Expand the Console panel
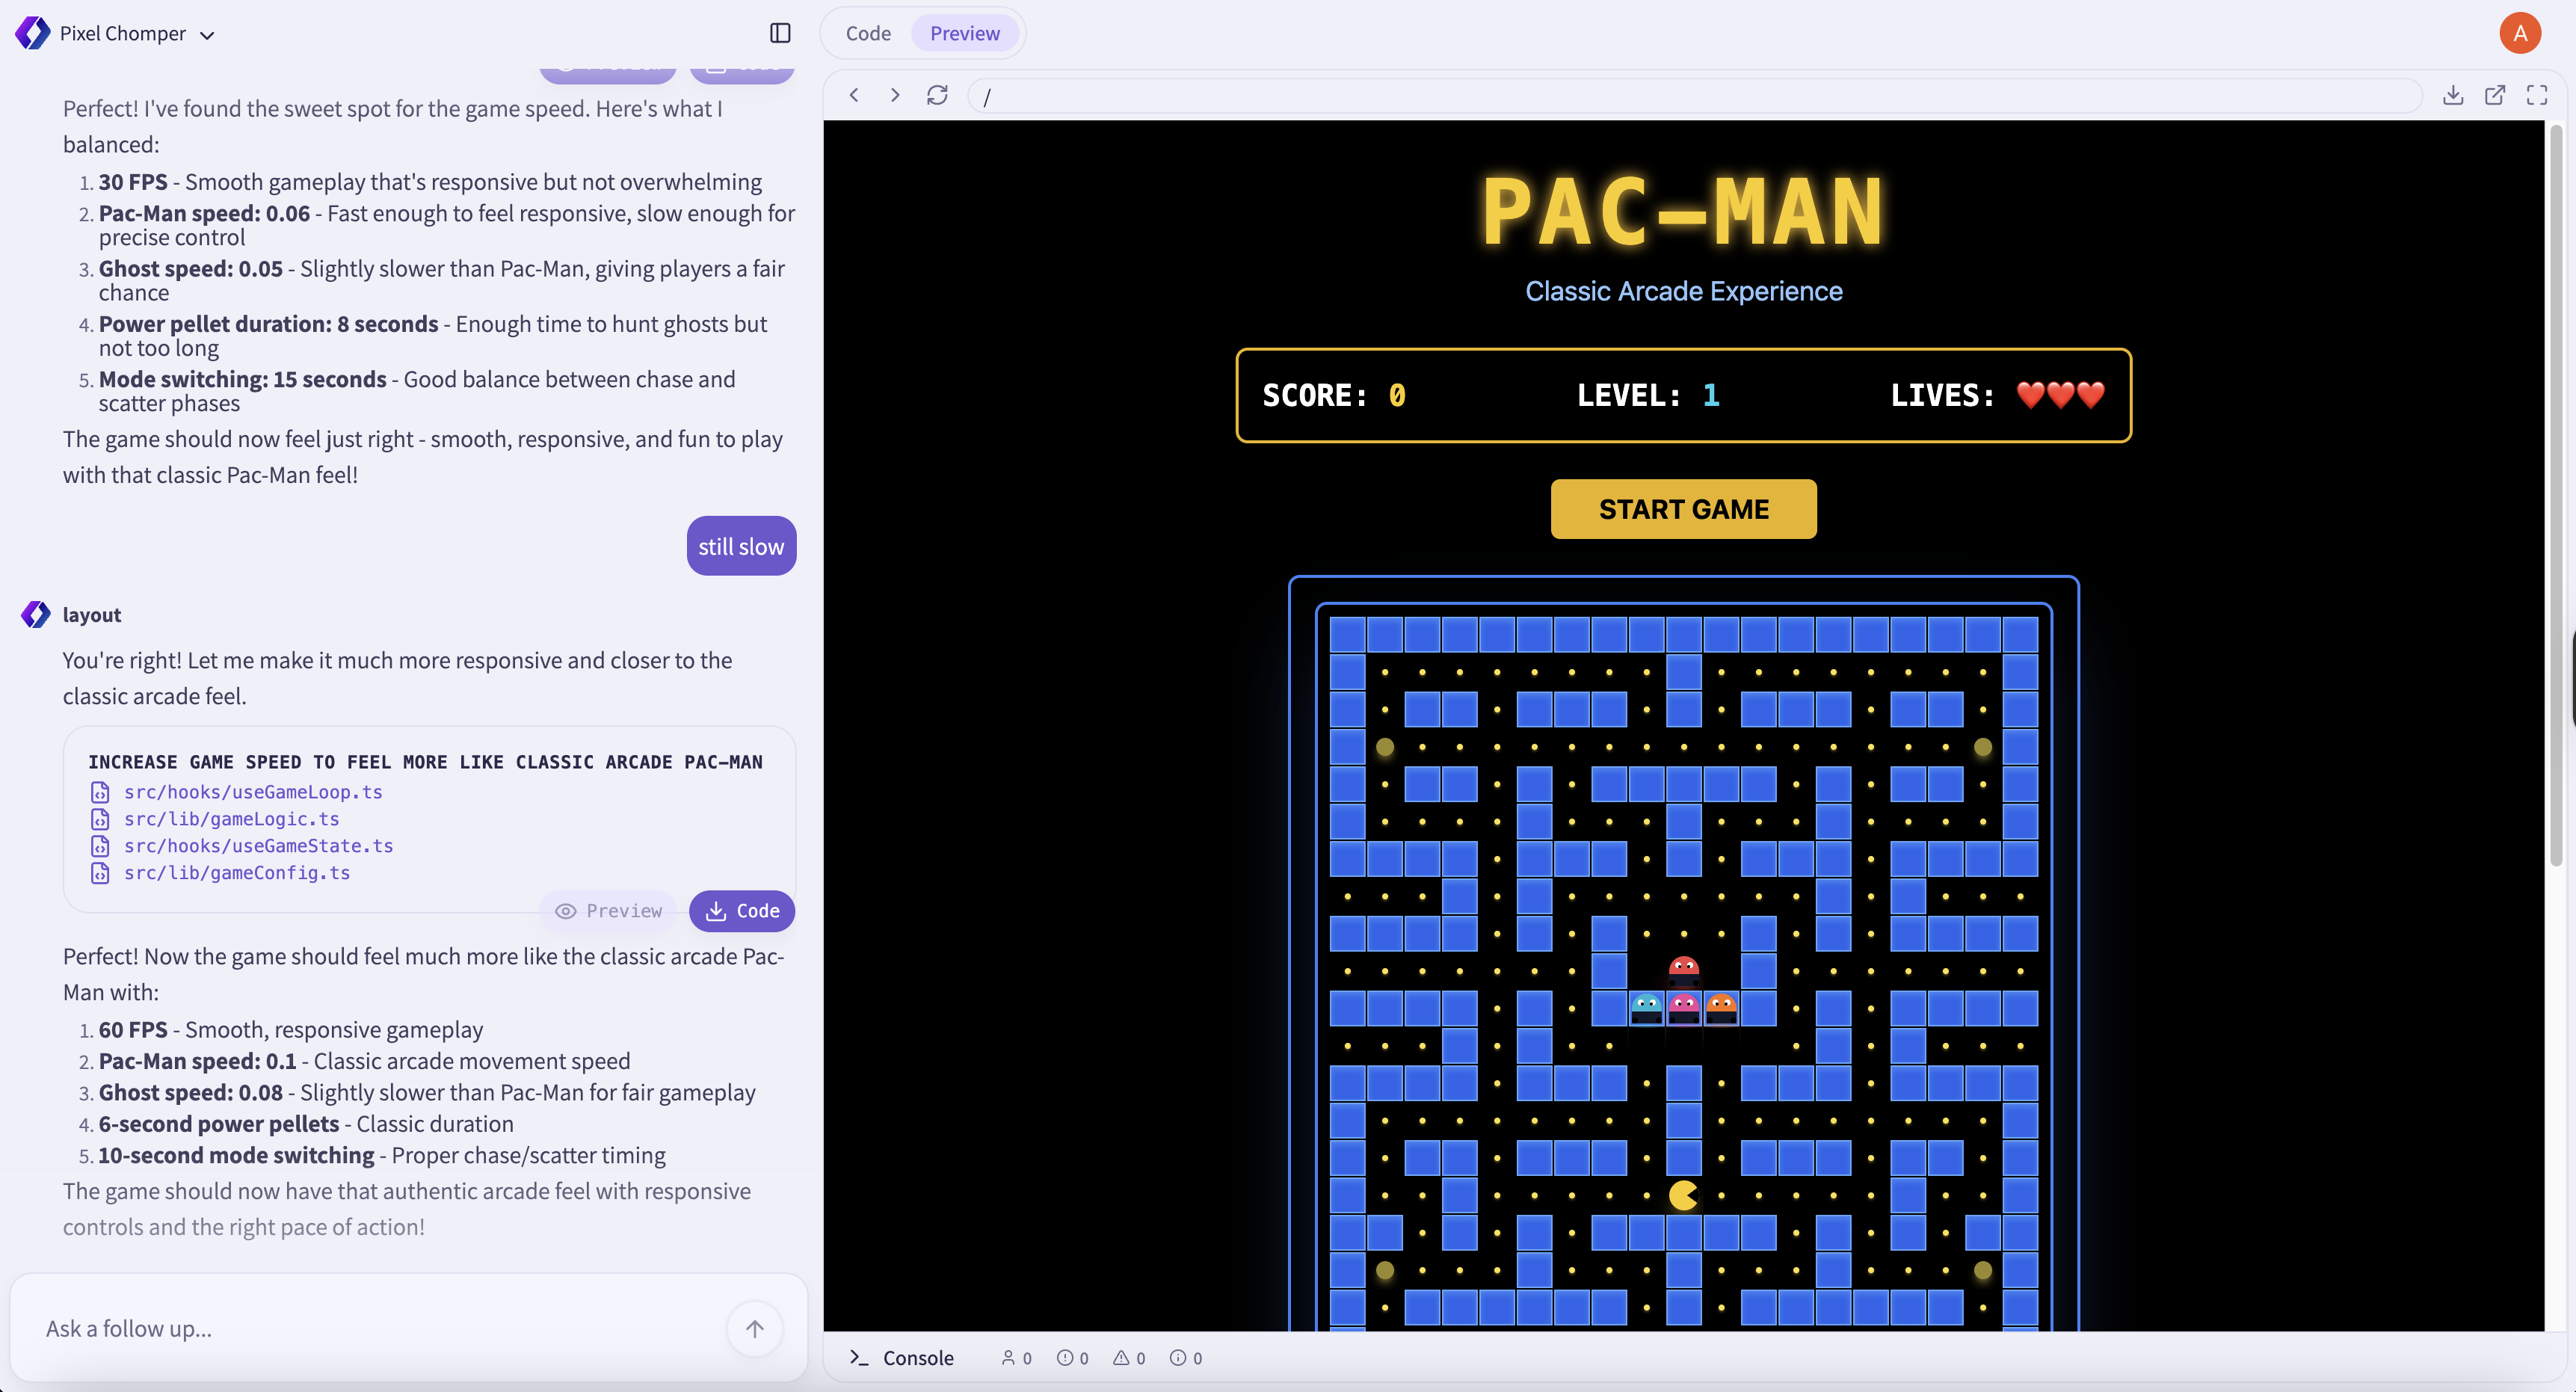This screenshot has width=2576, height=1392. [x=901, y=1358]
